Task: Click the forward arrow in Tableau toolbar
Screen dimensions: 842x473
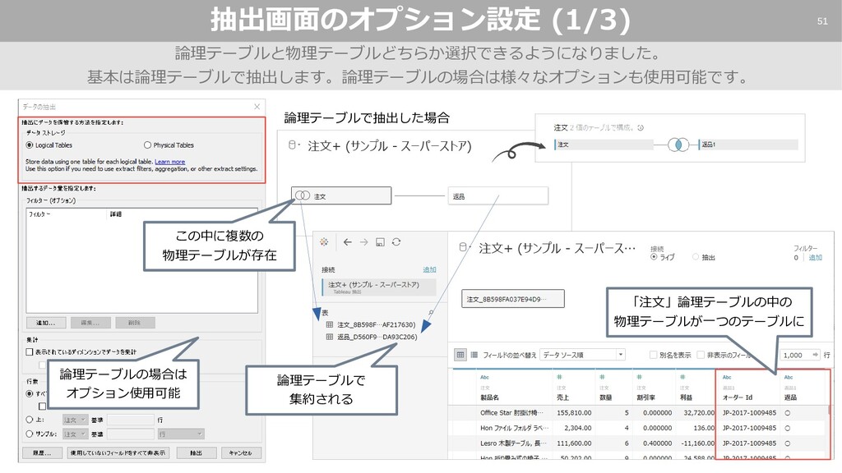Action: [363, 242]
